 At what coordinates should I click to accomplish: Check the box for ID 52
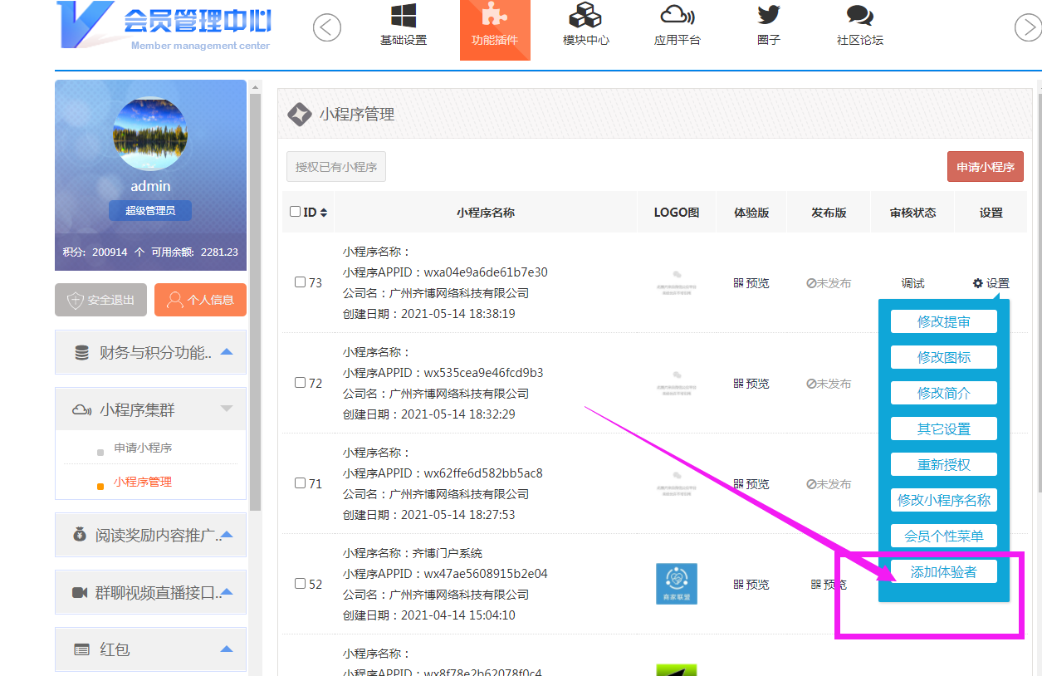point(301,584)
